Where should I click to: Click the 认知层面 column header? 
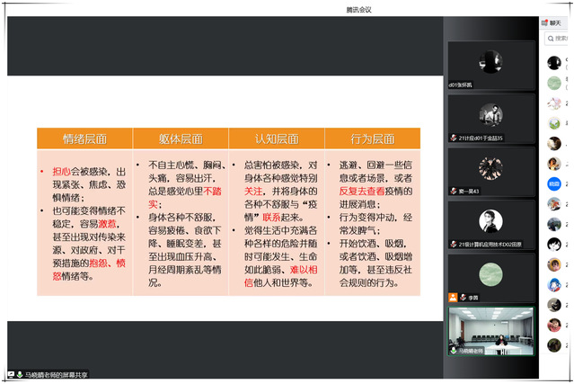pos(277,138)
